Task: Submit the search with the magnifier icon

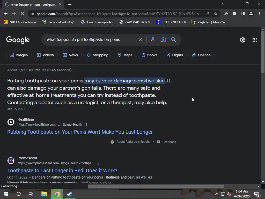Action: click(x=173, y=40)
